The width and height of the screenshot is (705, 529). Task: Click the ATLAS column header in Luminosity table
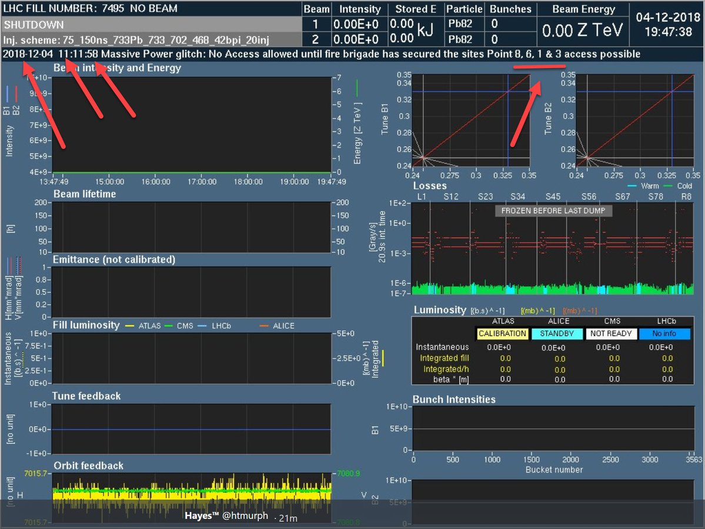pyautogui.click(x=503, y=322)
